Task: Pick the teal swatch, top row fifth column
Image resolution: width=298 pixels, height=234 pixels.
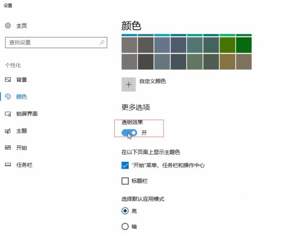Action: (195, 45)
